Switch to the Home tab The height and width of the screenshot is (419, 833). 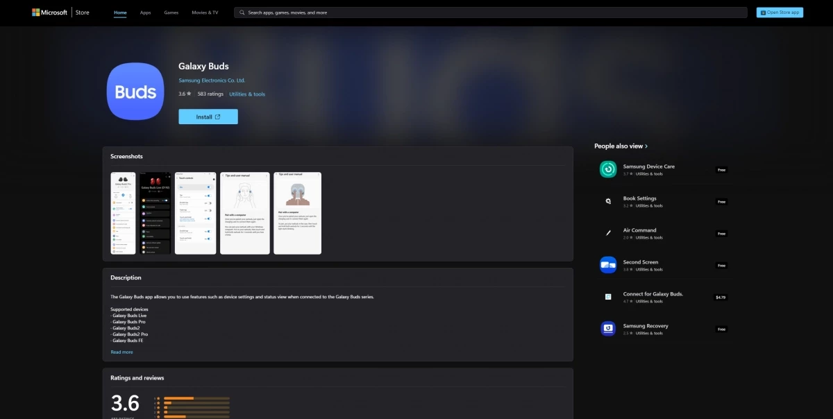[120, 12]
